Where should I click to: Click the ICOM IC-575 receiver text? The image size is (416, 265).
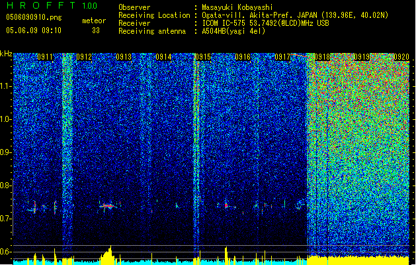tap(265, 23)
